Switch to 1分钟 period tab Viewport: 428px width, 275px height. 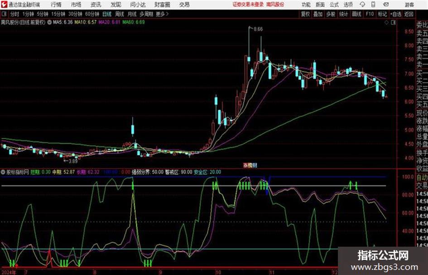pos(28,14)
